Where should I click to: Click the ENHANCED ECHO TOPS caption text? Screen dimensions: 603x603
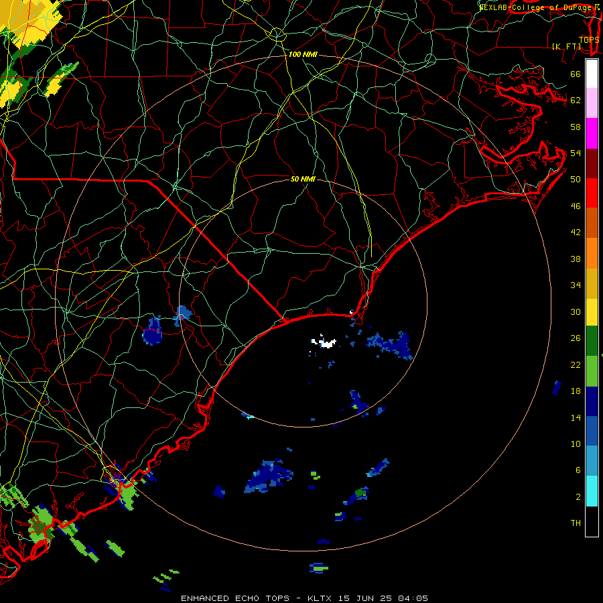click(x=235, y=598)
